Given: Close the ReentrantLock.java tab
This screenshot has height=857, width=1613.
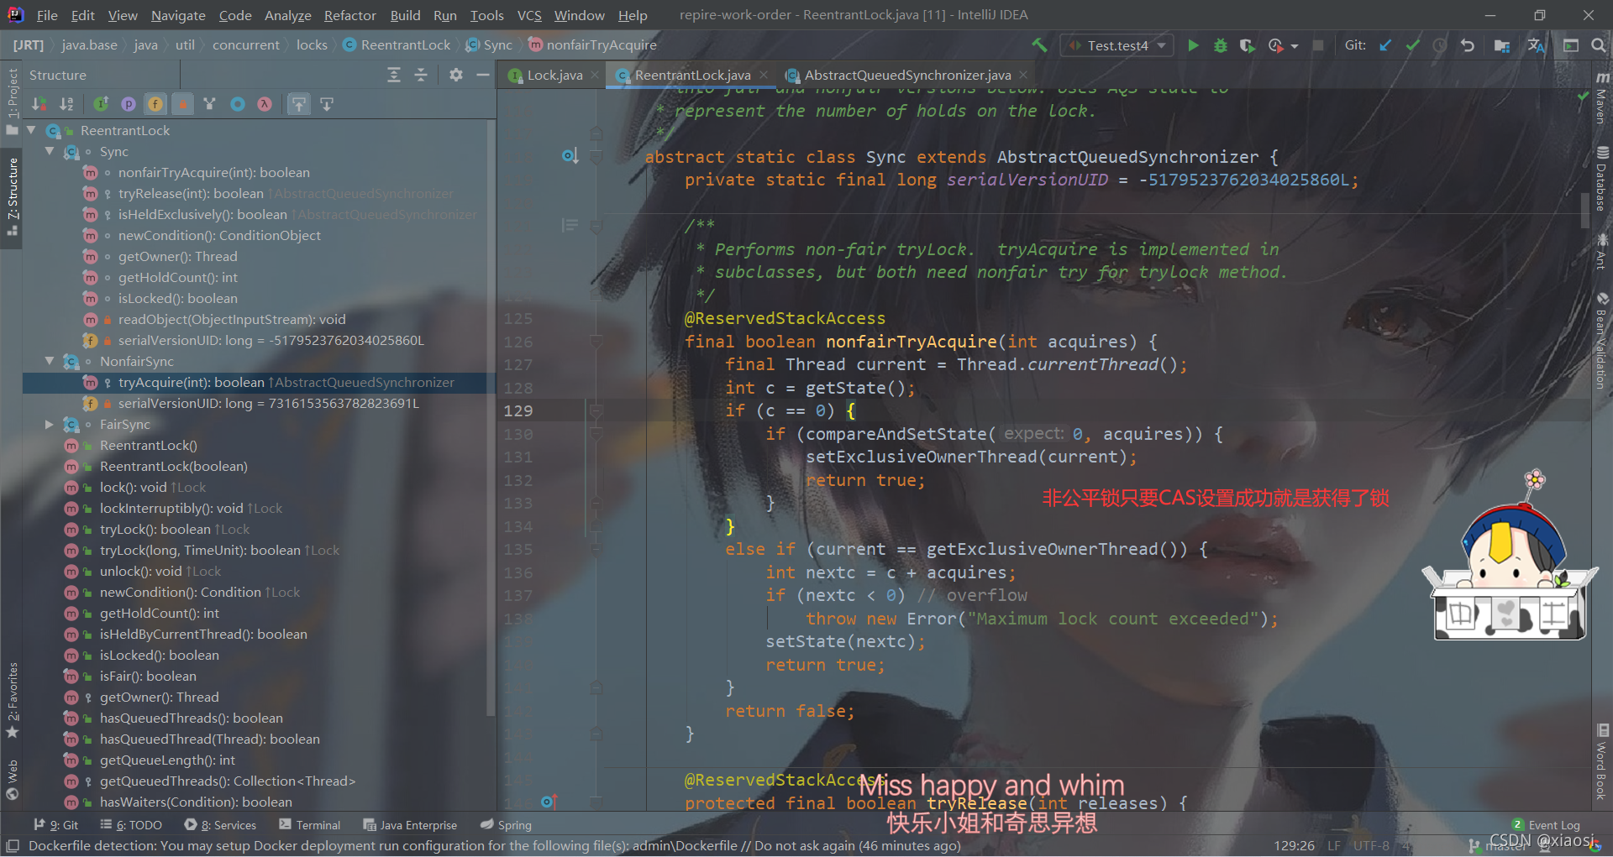Looking at the screenshot, I should [764, 75].
